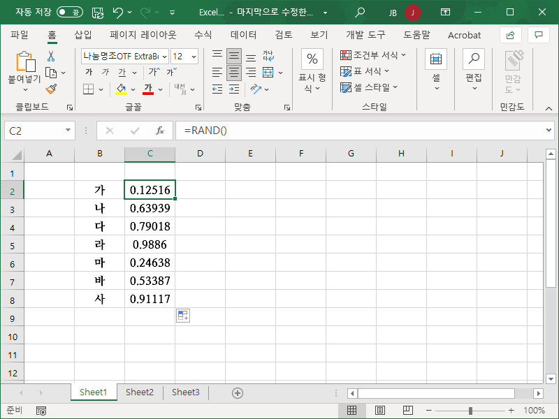Toggle the AutoSave switch

[70, 12]
